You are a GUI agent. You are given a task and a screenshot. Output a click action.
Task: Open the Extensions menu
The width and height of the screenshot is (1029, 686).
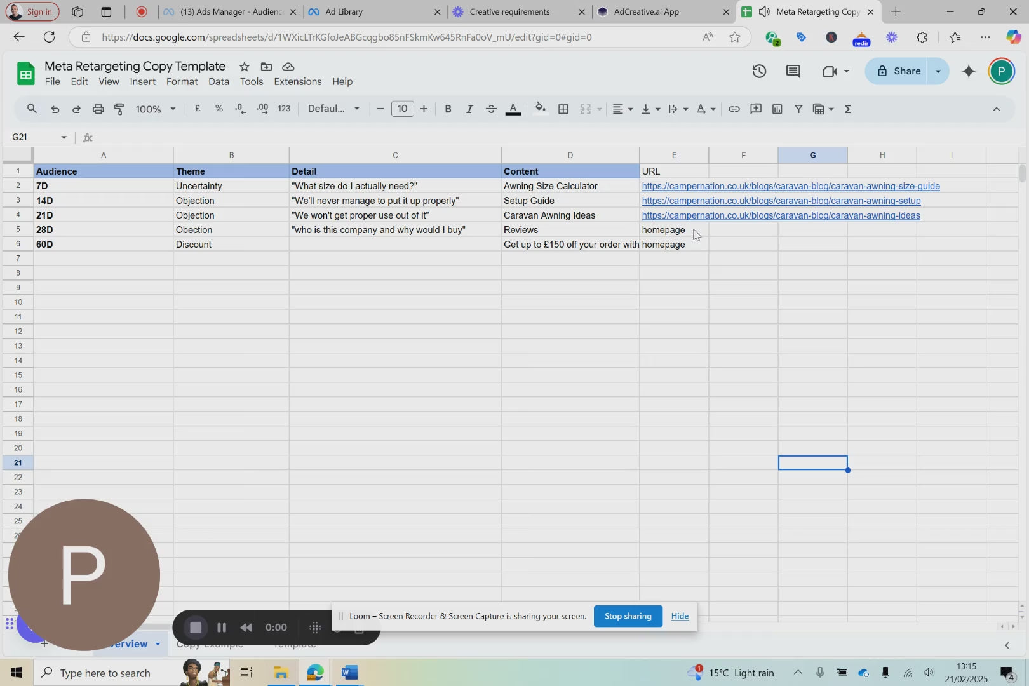coord(297,82)
